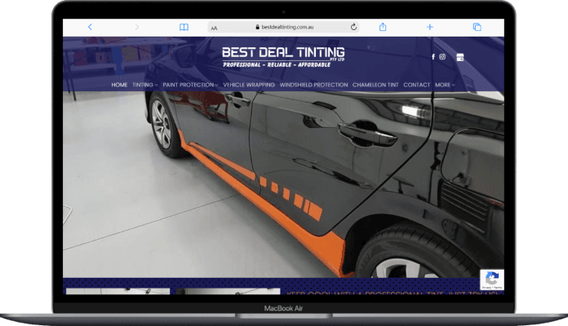Image resolution: width=568 pixels, height=326 pixels.
Task: Expand the Paint Protection dropdown menu
Action: 189,85
